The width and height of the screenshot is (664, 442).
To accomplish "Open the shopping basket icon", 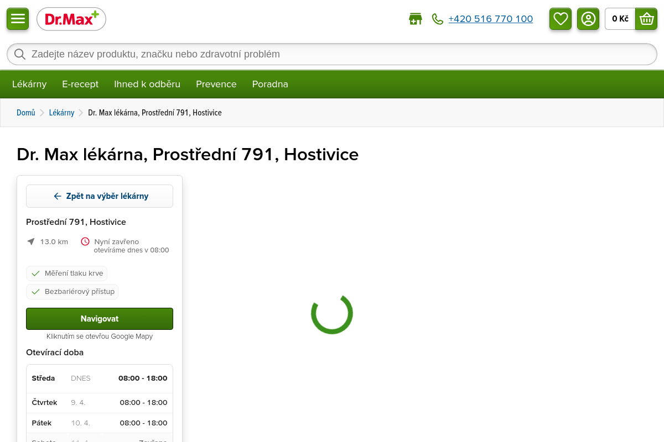I will tap(646, 19).
